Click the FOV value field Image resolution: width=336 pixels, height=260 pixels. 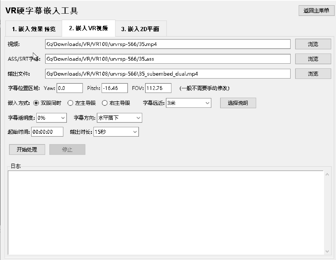(x=158, y=88)
